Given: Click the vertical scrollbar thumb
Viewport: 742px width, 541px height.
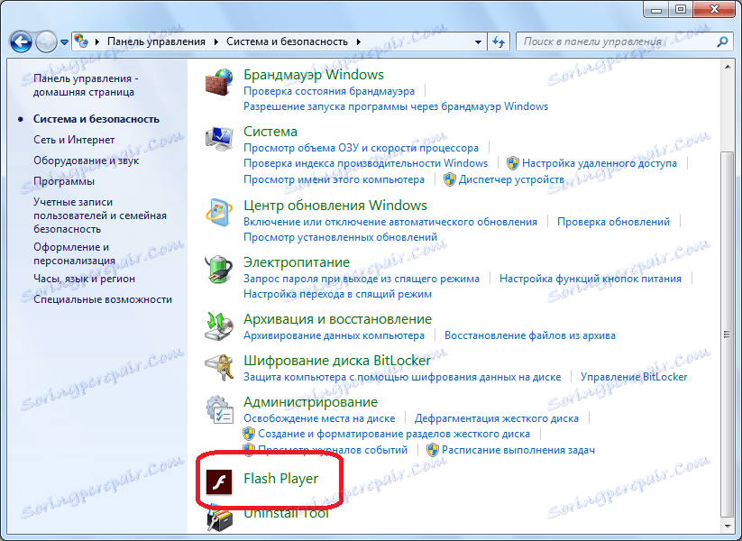Looking at the screenshot, I should pyautogui.click(x=727, y=335).
